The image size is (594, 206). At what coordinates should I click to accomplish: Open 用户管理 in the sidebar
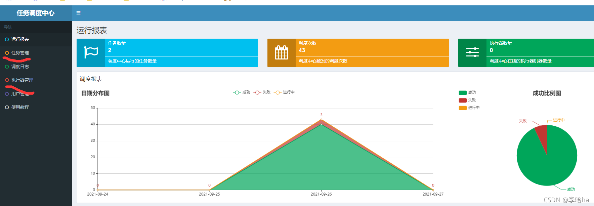click(36, 94)
